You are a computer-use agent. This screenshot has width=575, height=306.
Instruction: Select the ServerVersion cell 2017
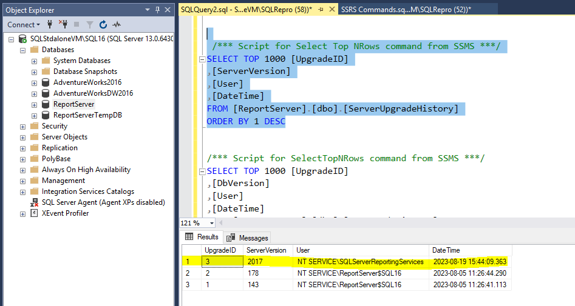[x=268, y=262]
